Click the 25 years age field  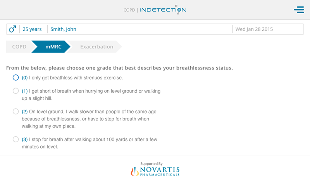(x=32, y=29)
